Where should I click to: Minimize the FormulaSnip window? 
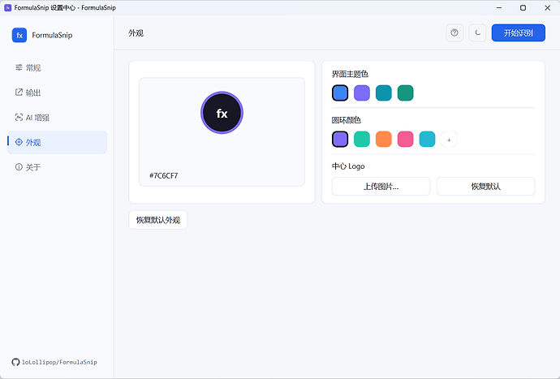tap(499, 7)
